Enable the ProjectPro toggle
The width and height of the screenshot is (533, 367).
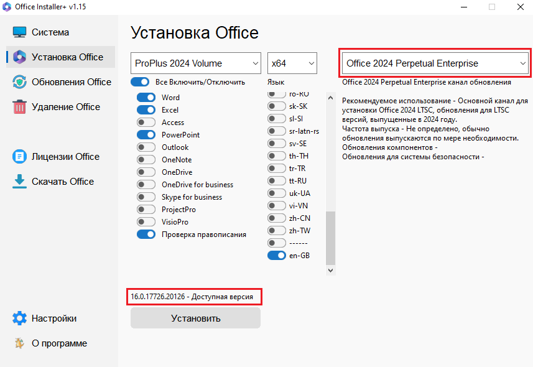click(146, 210)
